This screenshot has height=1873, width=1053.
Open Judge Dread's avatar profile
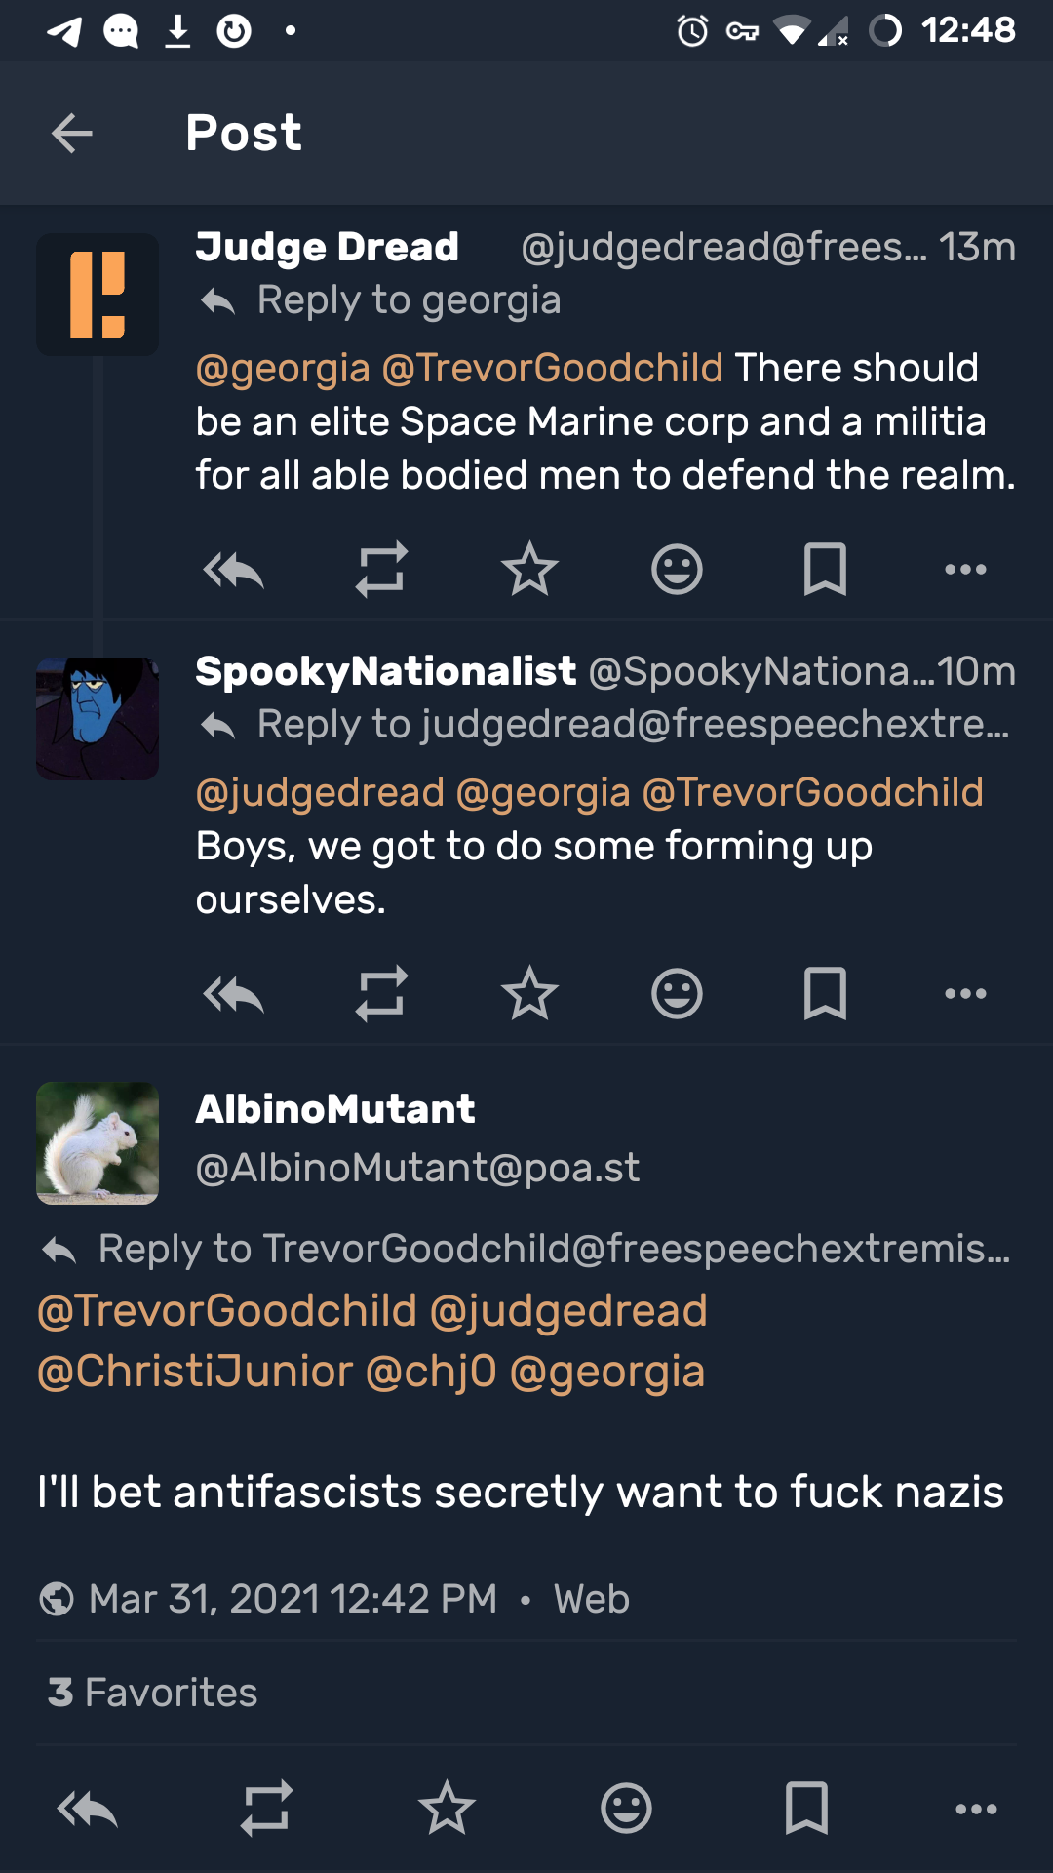[x=97, y=295]
